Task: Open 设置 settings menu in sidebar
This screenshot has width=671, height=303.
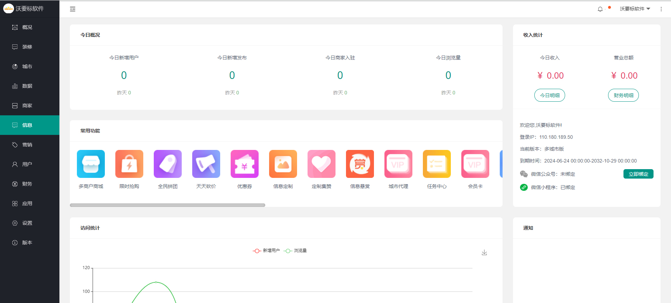Action: 30,223
